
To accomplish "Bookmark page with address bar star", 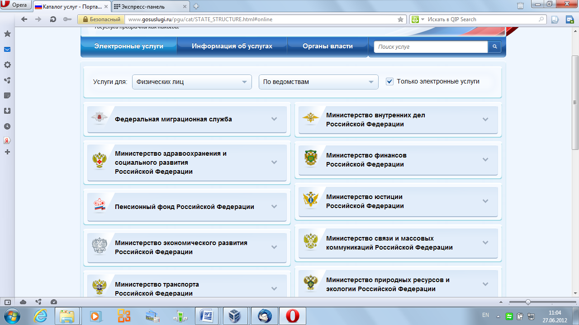I will point(400,19).
